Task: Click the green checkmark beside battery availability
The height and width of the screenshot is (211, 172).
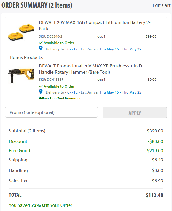Action: coord(41,43)
